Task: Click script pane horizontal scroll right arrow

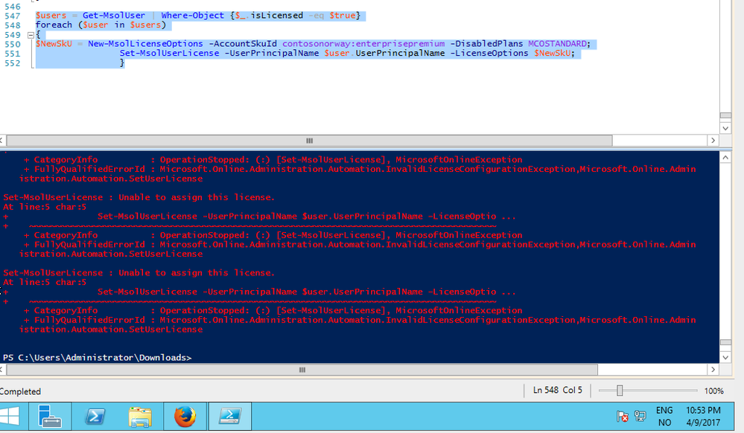Action: coord(713,141)
